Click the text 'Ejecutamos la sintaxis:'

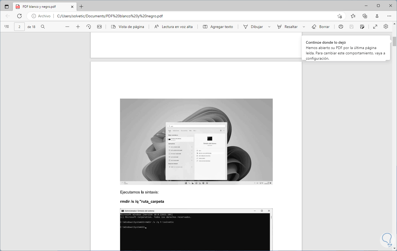pyautogui.click(x=139, y=192)
